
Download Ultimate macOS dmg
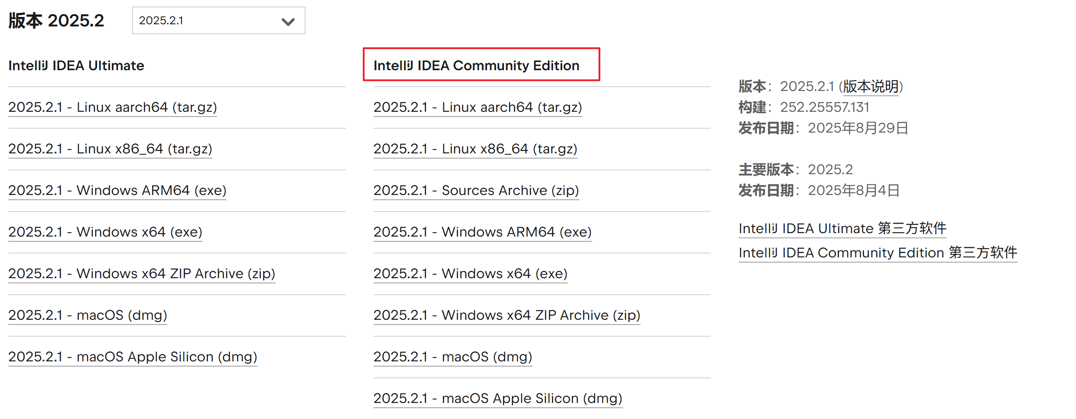[x=88, y=315]
